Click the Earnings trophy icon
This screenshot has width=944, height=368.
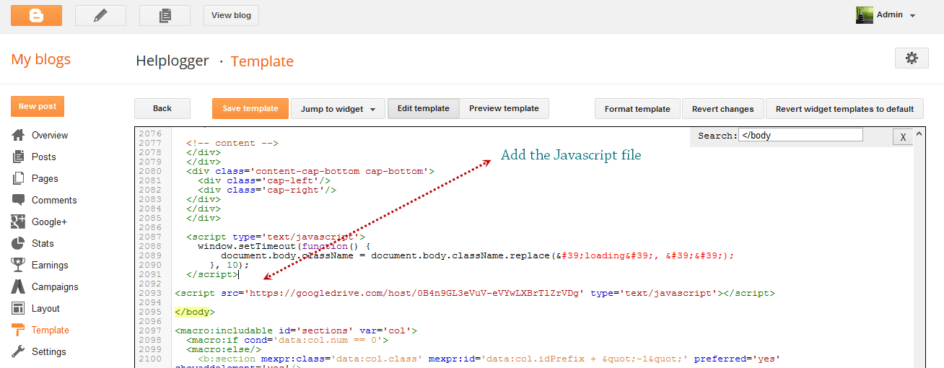(19, 265)
